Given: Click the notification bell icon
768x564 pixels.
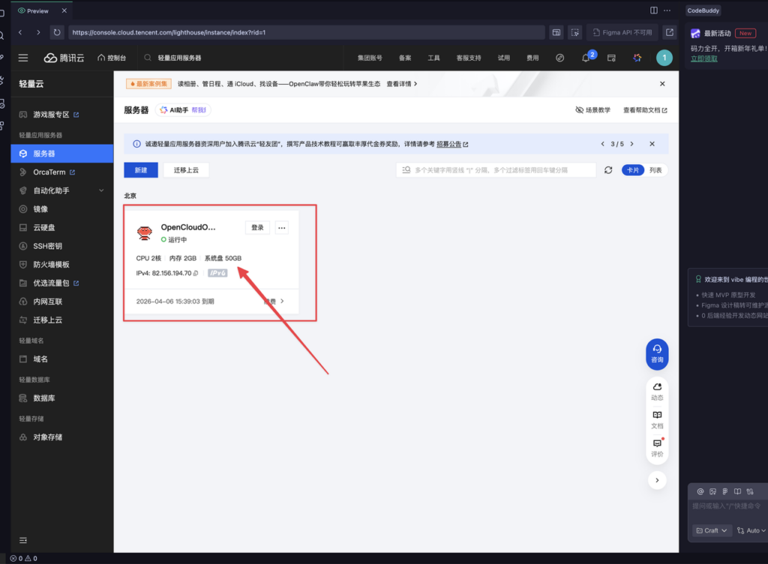Looking at the screenshot, I should coord(586,58).
